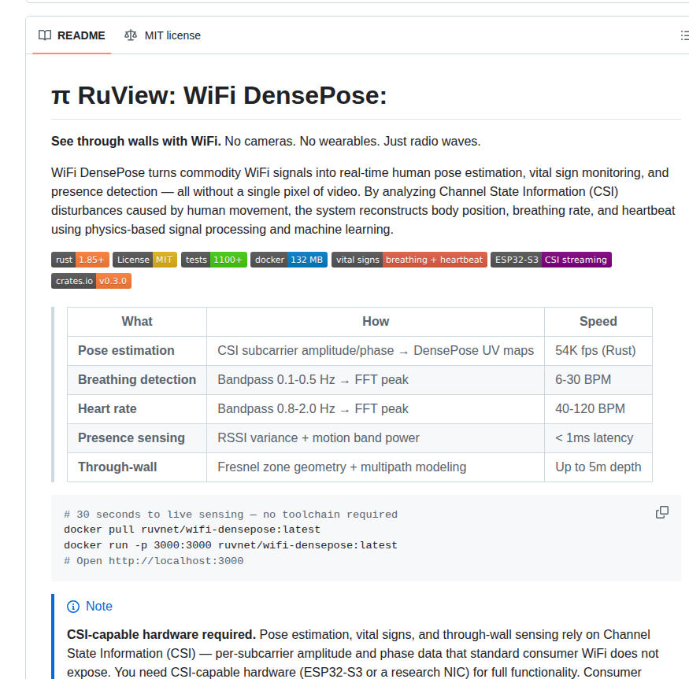Open the License MIT badge
The image size is (689, 679).
click(145, 260)
